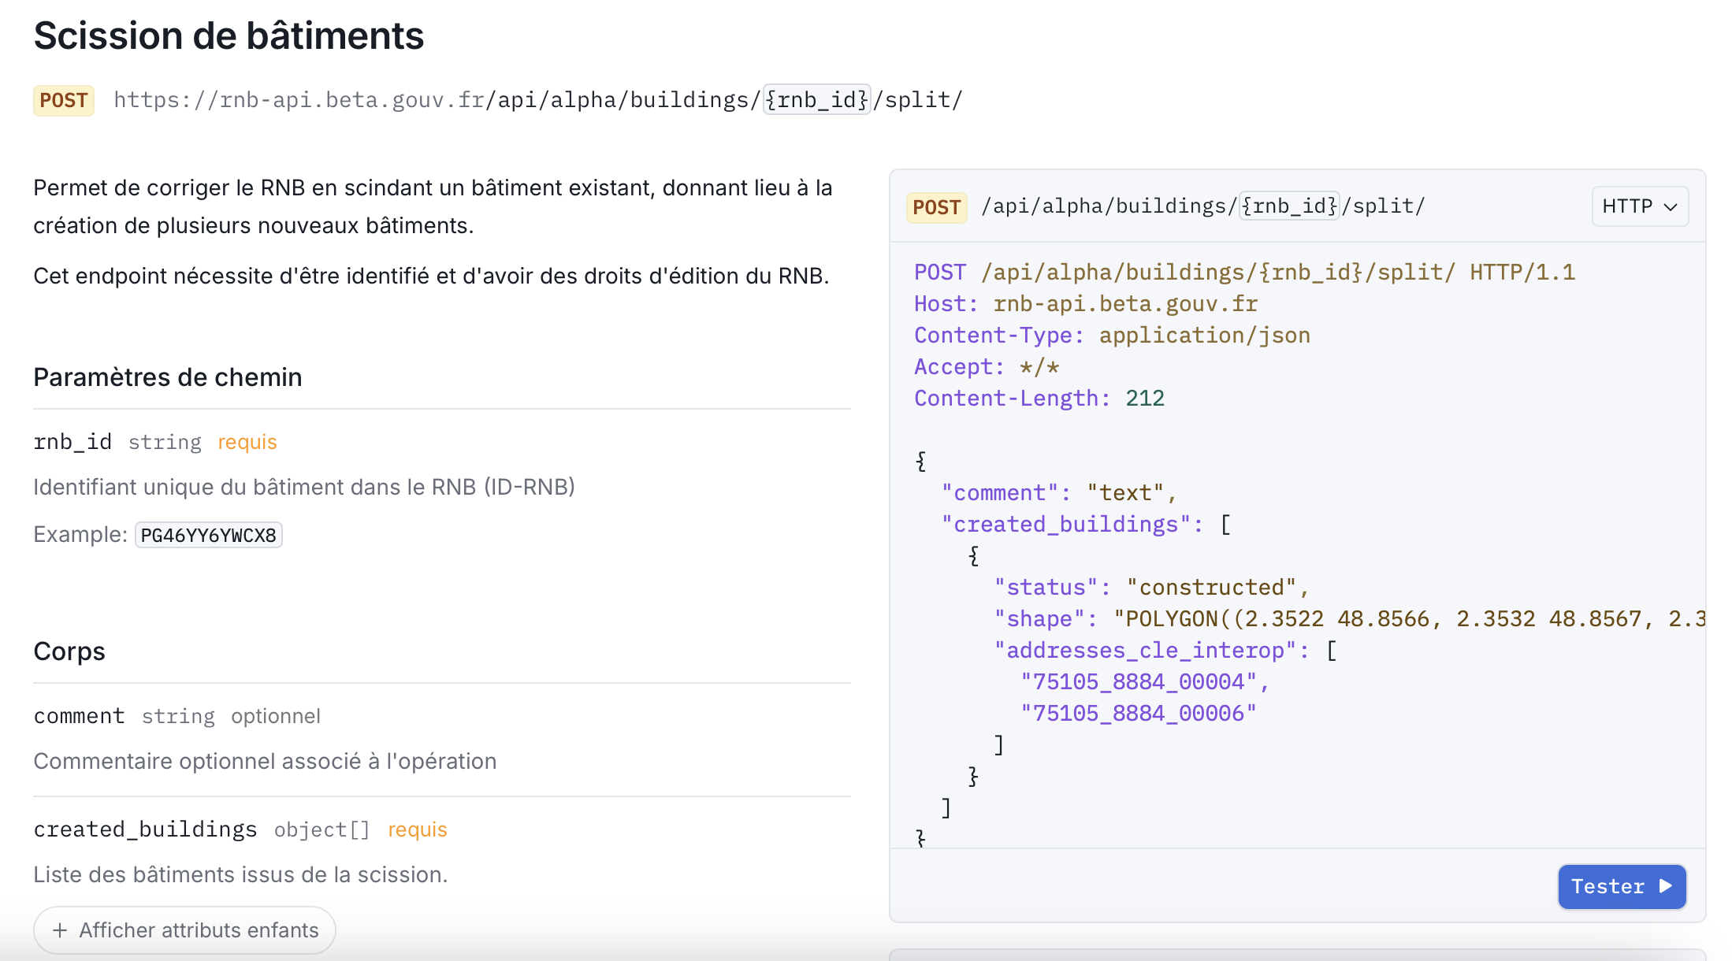1732x961 pixels.
Task: Click the play triangle icon in Tester
Action: (x=1665, y=886)
